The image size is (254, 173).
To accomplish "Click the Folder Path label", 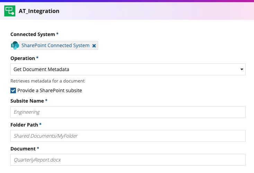I will click(24, 125).
